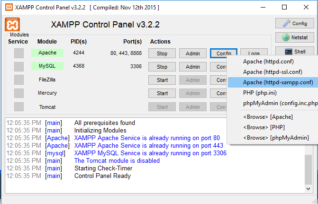Click the PID(s) column header
318x204 pixels.
coord(79,42)
